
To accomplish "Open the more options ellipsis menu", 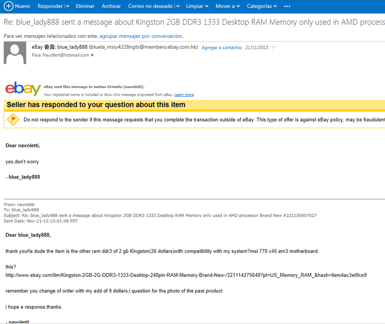I will [287, 7].
